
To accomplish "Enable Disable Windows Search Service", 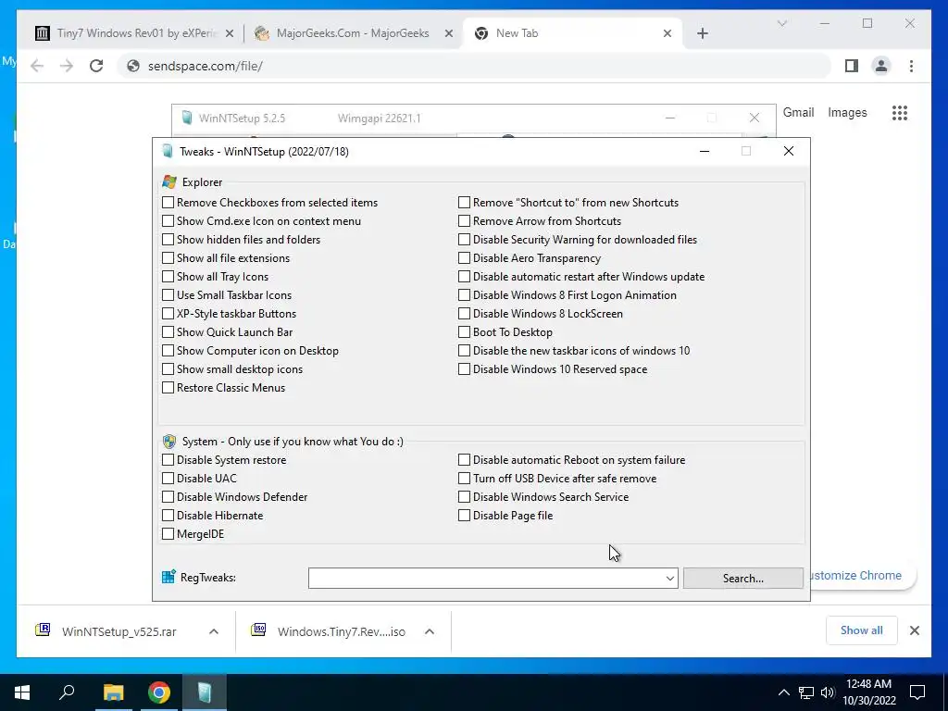I will tap(464, 497).
